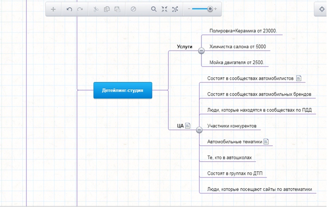329x207 pixels.
Task: Click the target crosshair button at right edge
Action: click(x=322, y=9)
